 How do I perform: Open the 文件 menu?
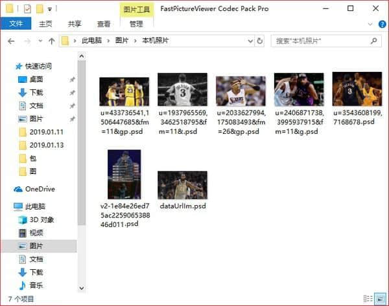(x=16, y=24)
